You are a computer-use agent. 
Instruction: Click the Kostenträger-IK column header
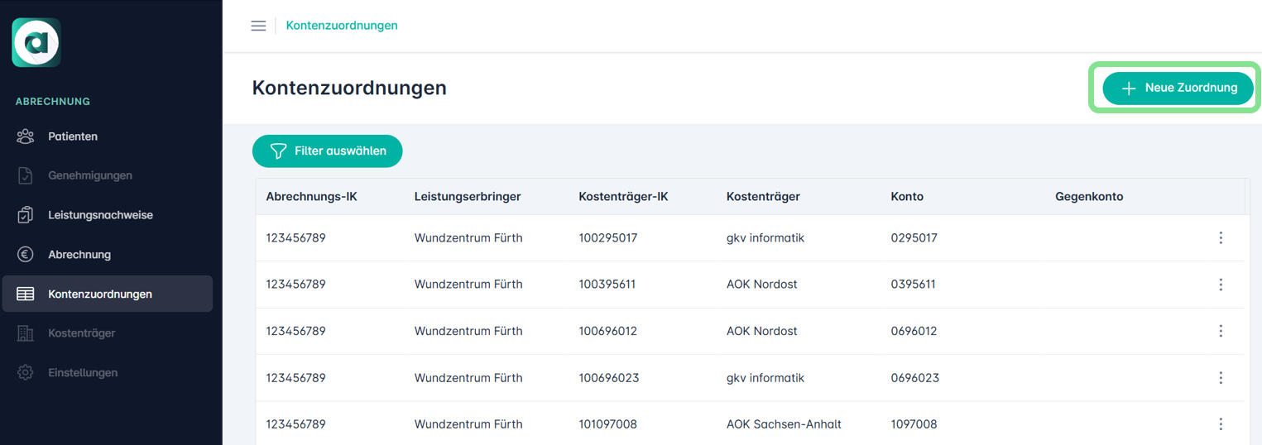tap(623, 197)
